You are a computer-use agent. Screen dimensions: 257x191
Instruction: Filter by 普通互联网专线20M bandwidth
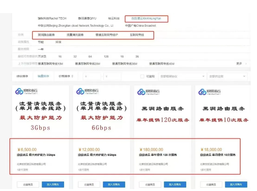(x=88, y=64)
